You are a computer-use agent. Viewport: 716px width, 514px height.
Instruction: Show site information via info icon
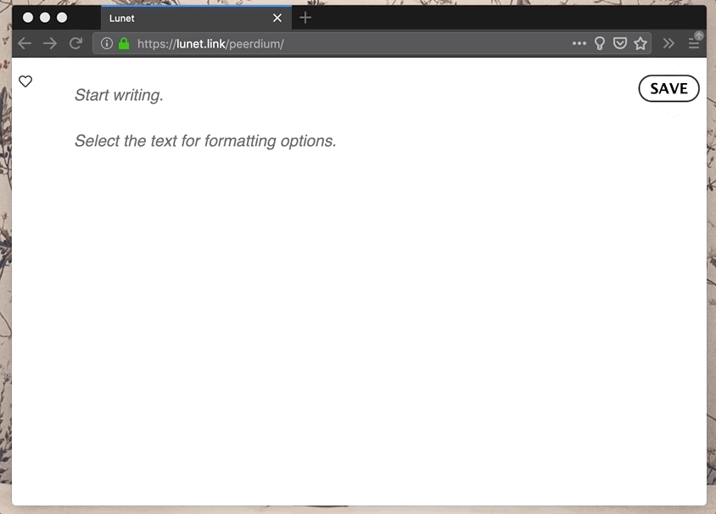[x=107, y=43]
